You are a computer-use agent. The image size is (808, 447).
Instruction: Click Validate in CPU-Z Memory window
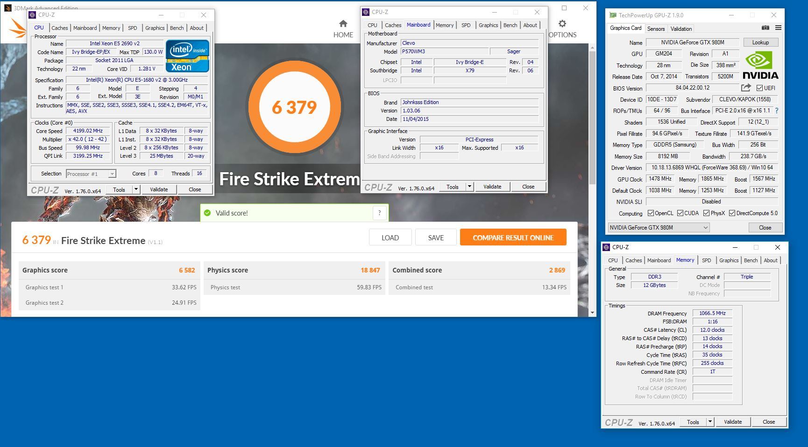pyautogui.click(x=732, y=422)
